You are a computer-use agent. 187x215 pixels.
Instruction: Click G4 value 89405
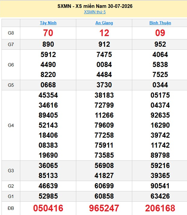(x=48, y=115)
